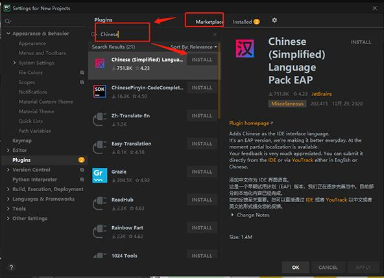Open the Keymap settings page
This screenshot has width=384, height=278.
click(x=22, y=141)
